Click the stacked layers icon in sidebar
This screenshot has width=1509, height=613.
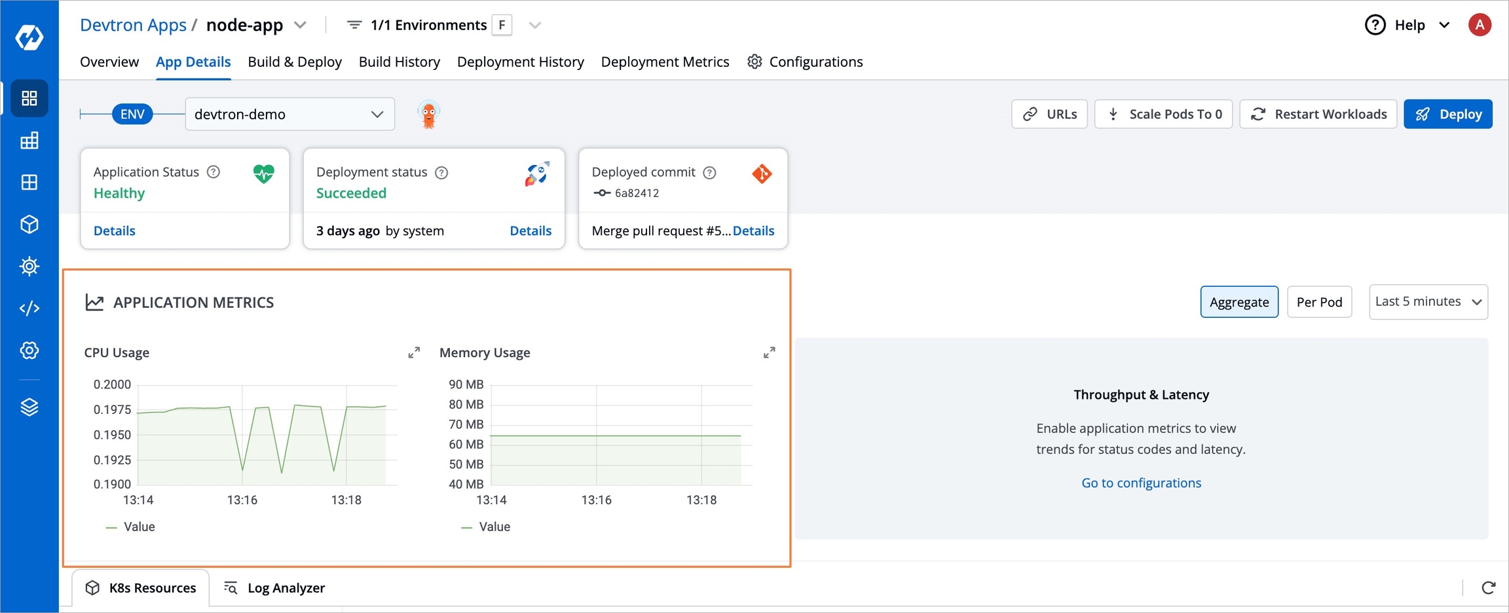pos(29,407)
